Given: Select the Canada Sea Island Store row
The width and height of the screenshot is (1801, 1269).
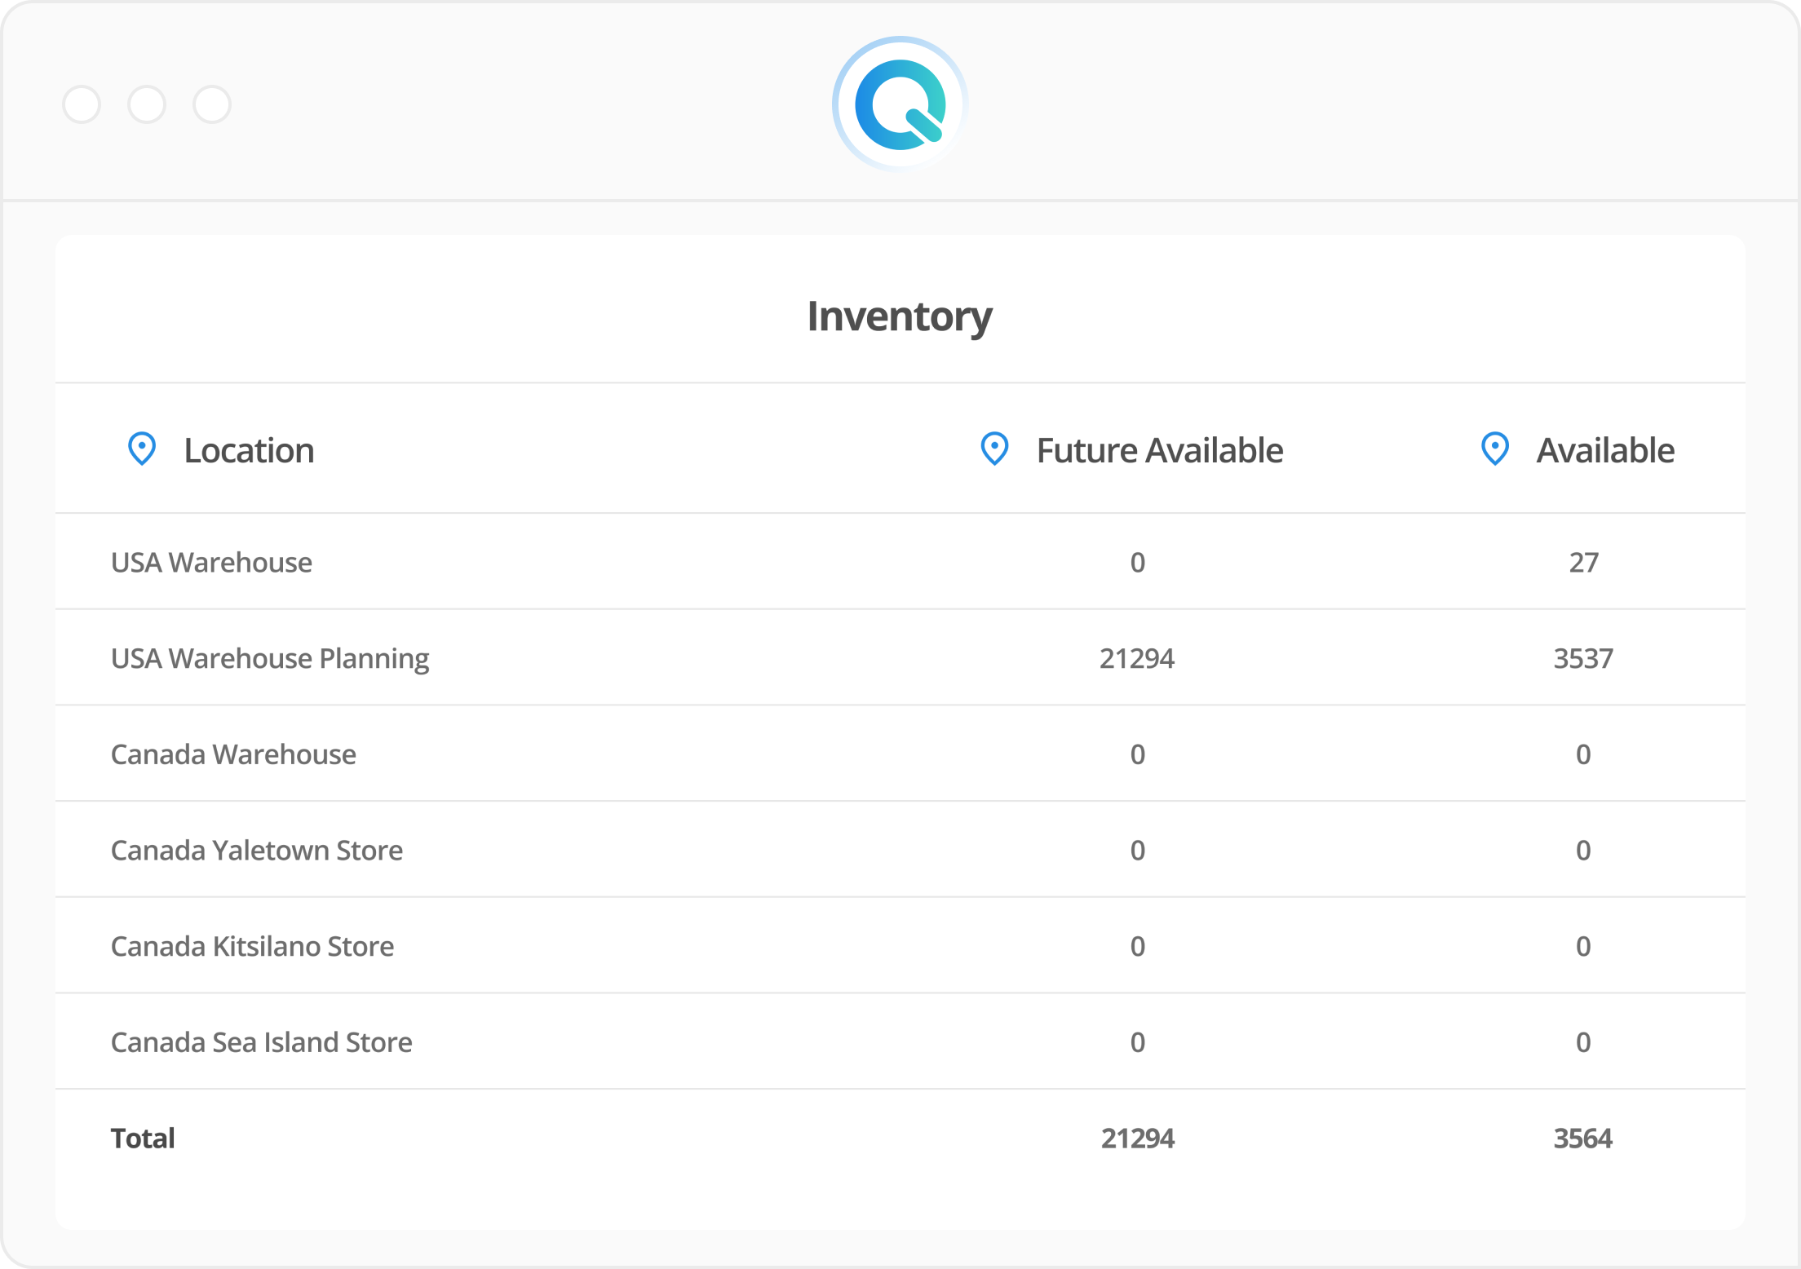Looking at the screenshot, I should tap(261, 1041).
